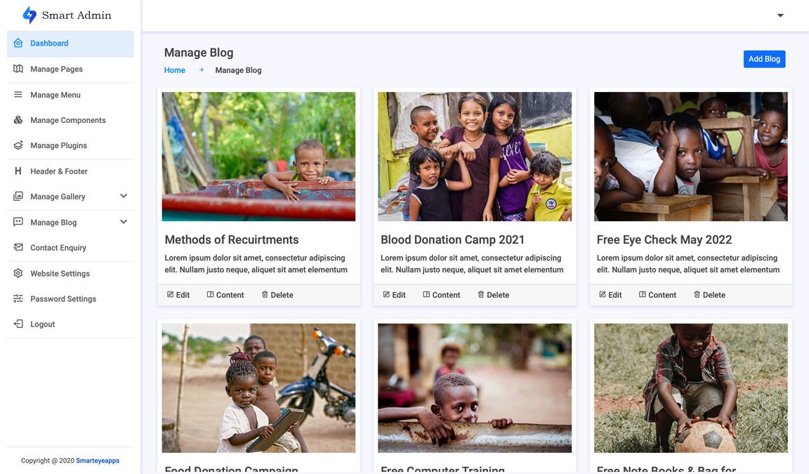Screen dimensions: 809x474
Task: Edit the Methods of Recuirtments blog
Action: click(x=178, y=295)
